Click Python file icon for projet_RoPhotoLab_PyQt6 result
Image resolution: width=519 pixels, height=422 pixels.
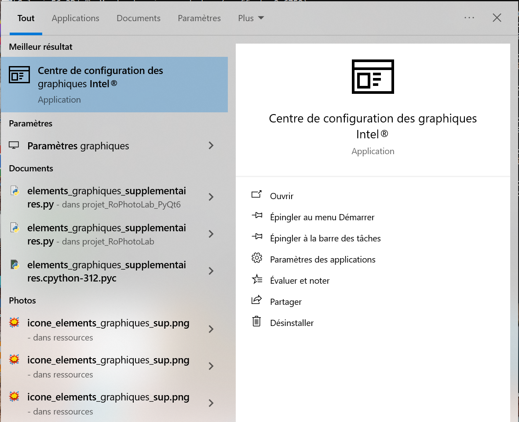[15, 191]
